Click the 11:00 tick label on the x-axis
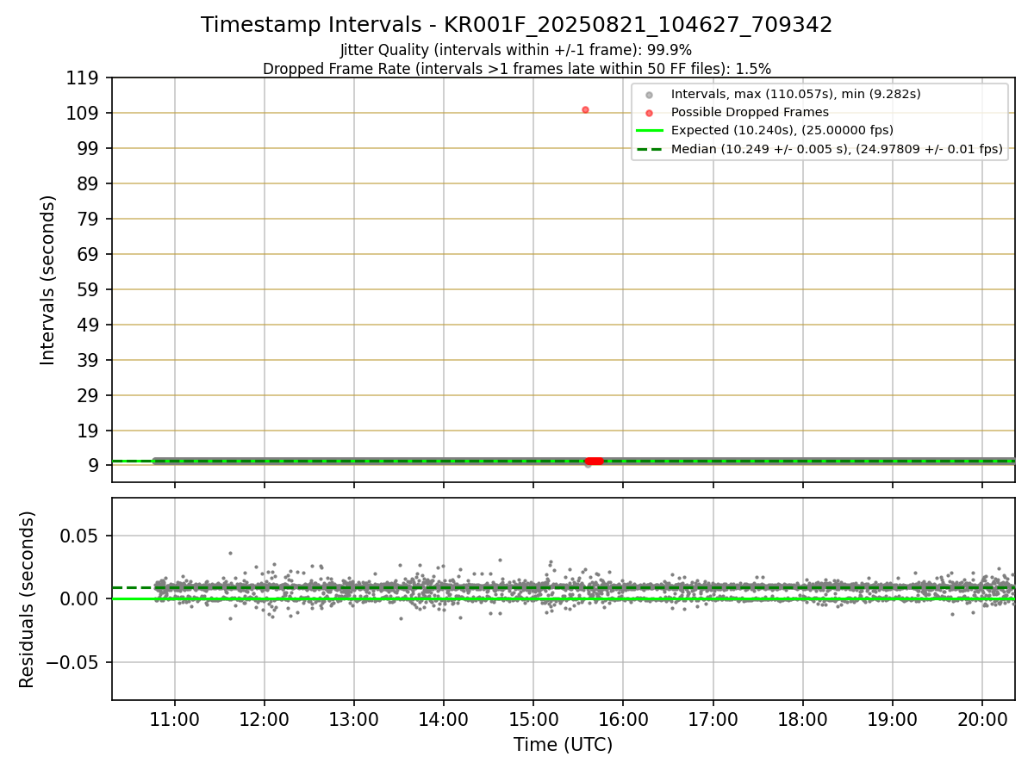This screenshot has height=775, width=1034. tap(175, 721)
